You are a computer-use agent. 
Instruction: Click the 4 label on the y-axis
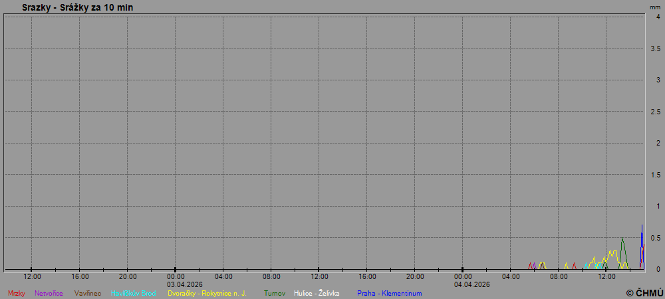[657, 17]
